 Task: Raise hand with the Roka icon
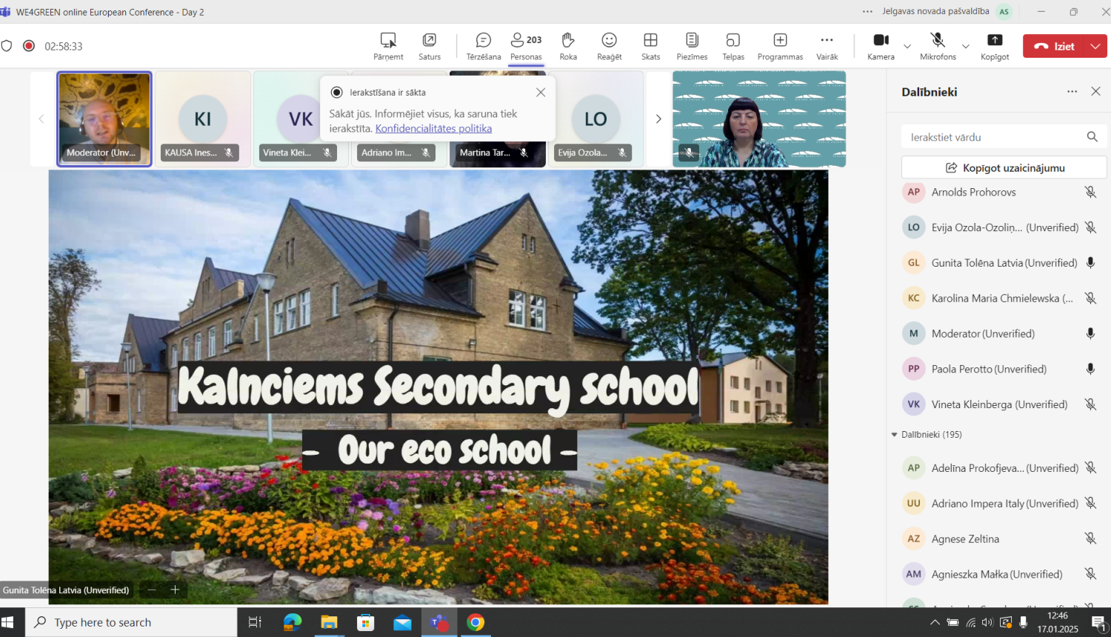568,46
